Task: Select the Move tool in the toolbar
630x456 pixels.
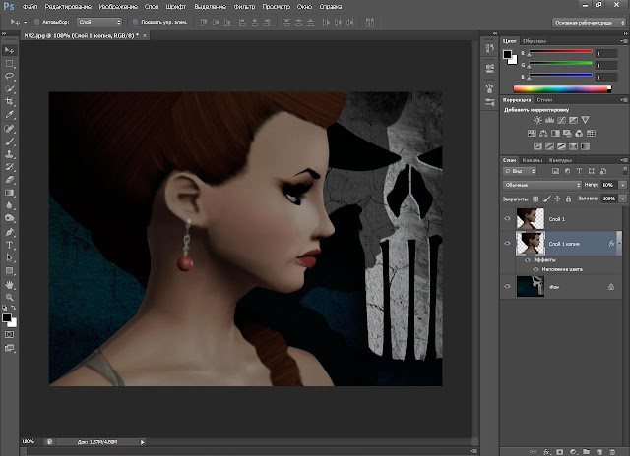Action: 9,50
